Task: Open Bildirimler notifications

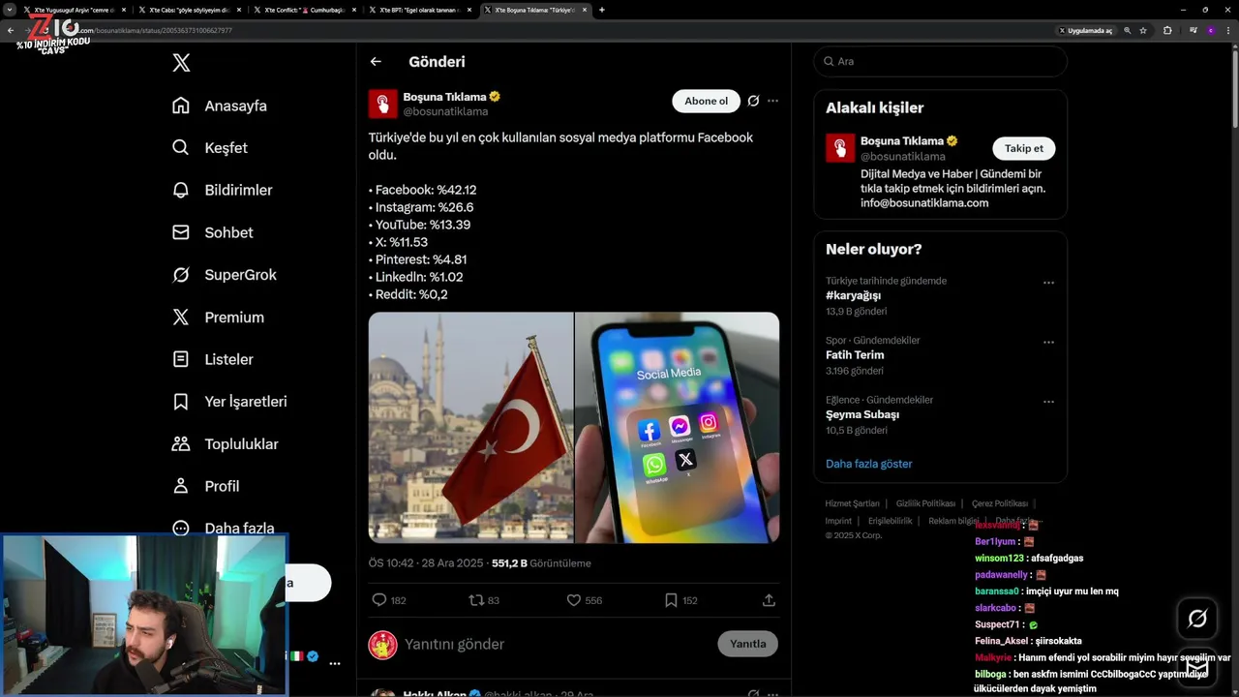Action: 222,190
